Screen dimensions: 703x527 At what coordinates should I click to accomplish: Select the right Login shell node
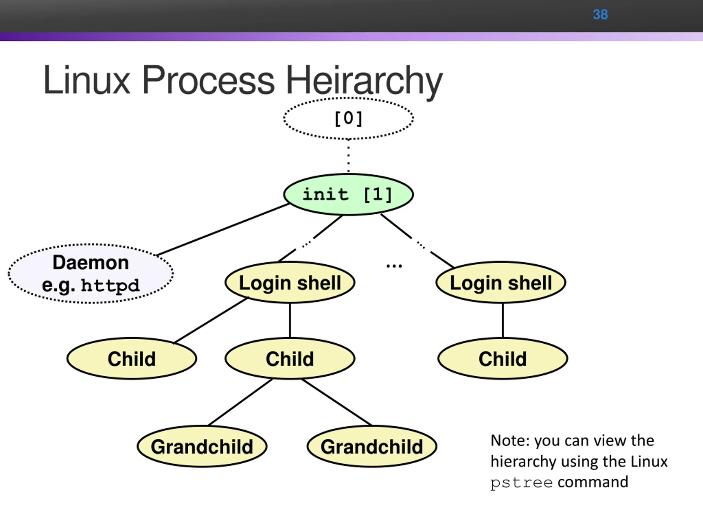(x=501, y=282)
